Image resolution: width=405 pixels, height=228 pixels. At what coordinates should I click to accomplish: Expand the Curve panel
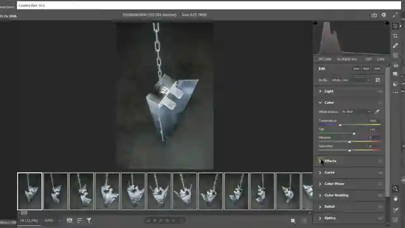point(320,172)
